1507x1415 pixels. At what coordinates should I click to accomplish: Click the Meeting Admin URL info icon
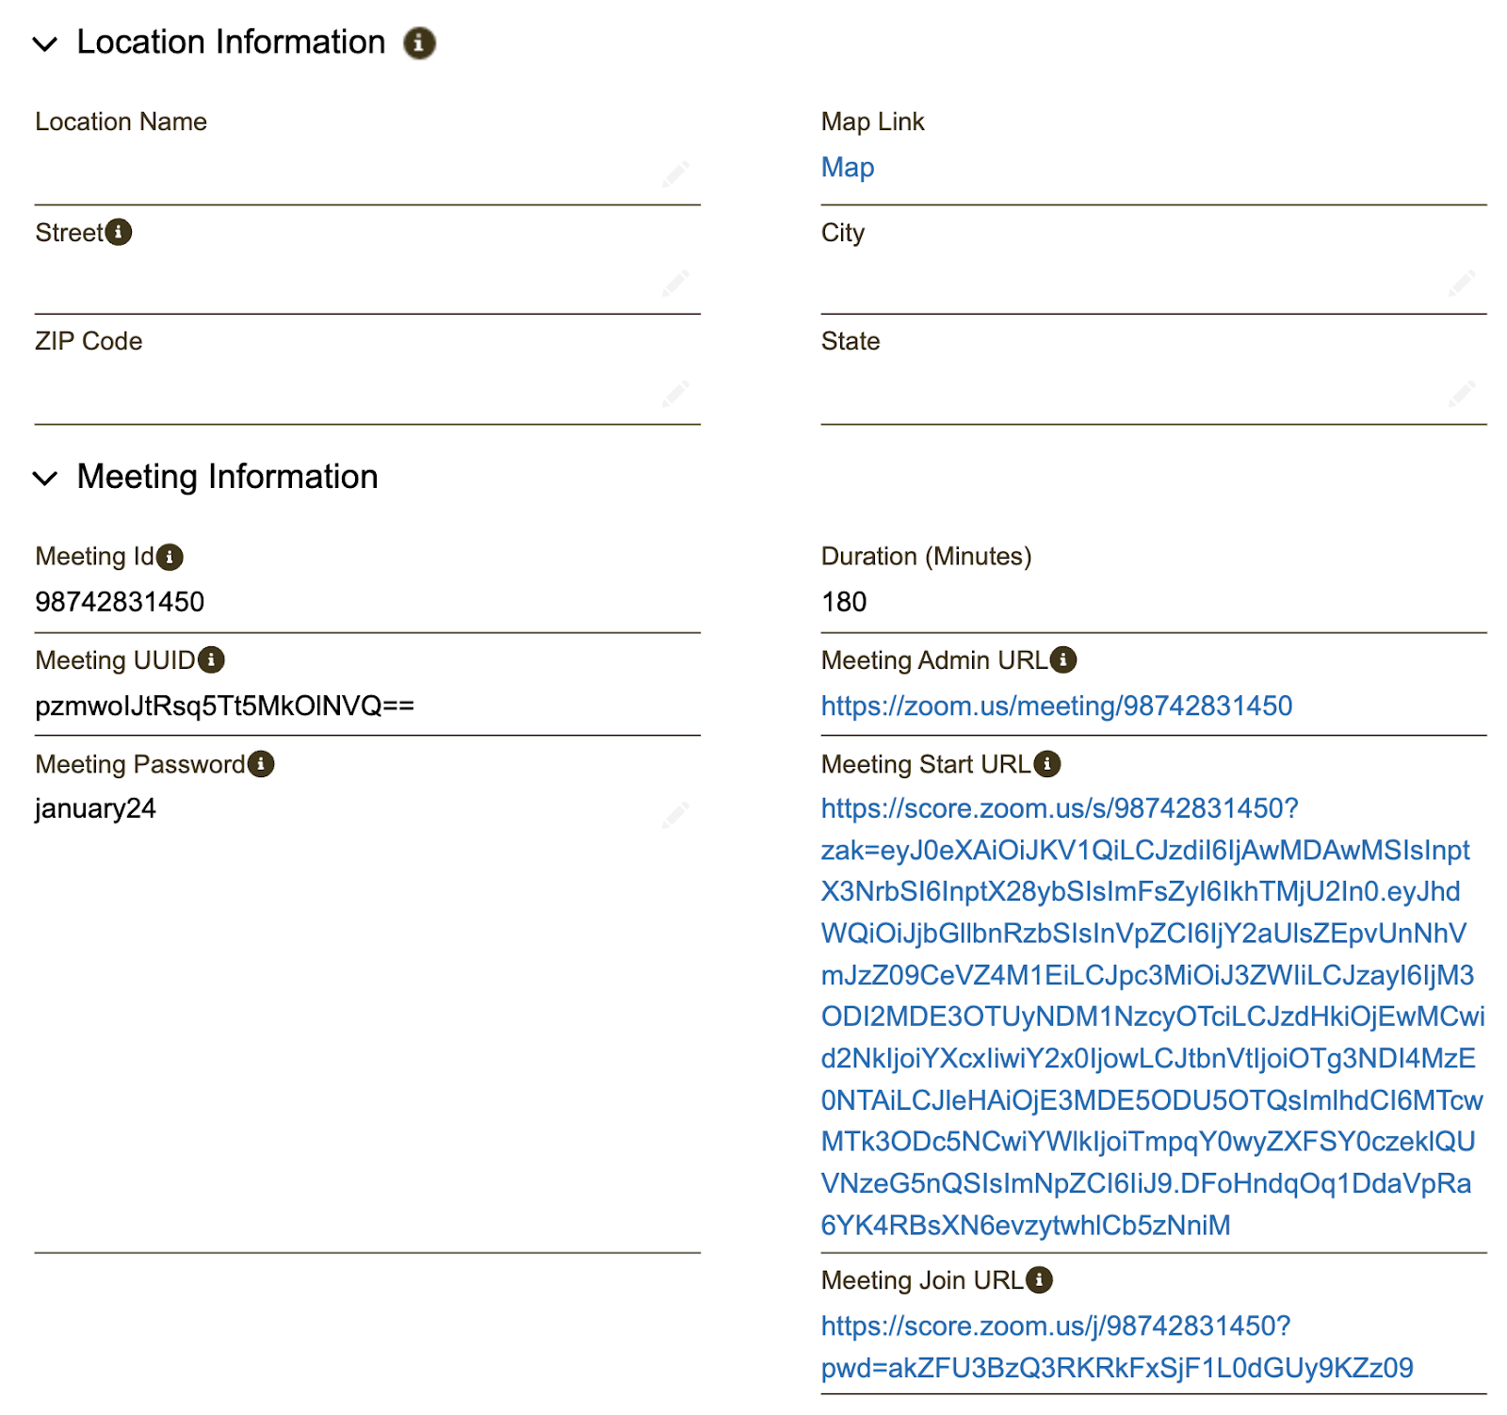pos(1063,660)
